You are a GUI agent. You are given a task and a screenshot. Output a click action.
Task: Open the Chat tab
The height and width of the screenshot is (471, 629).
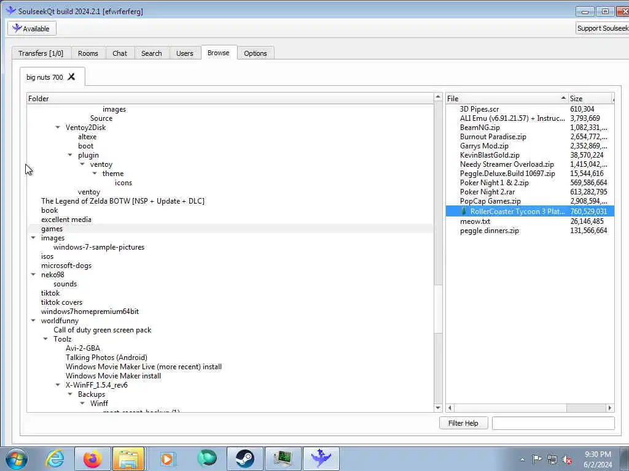click(x=120, y=53)
